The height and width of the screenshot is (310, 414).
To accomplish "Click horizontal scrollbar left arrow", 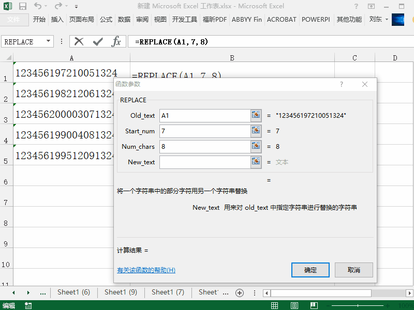I will pos(267,293).
